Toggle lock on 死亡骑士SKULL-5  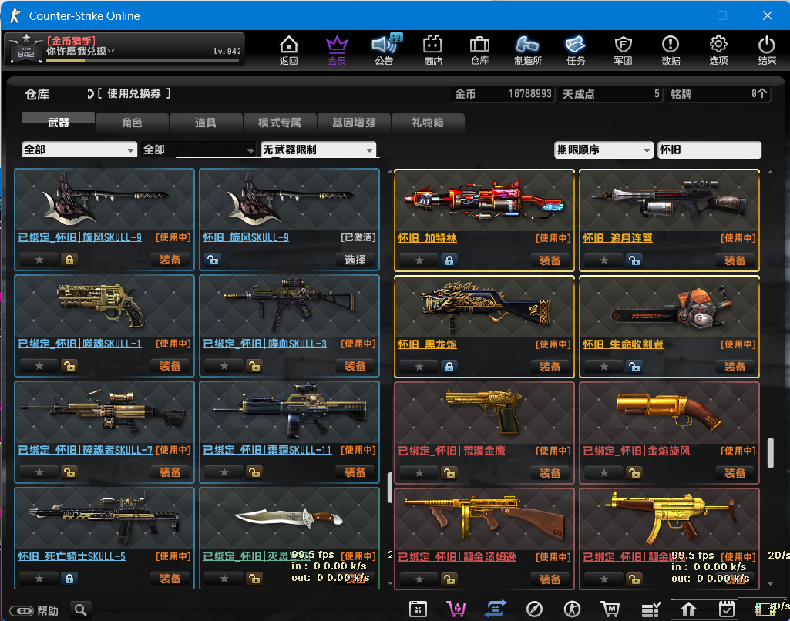point(69,578)
